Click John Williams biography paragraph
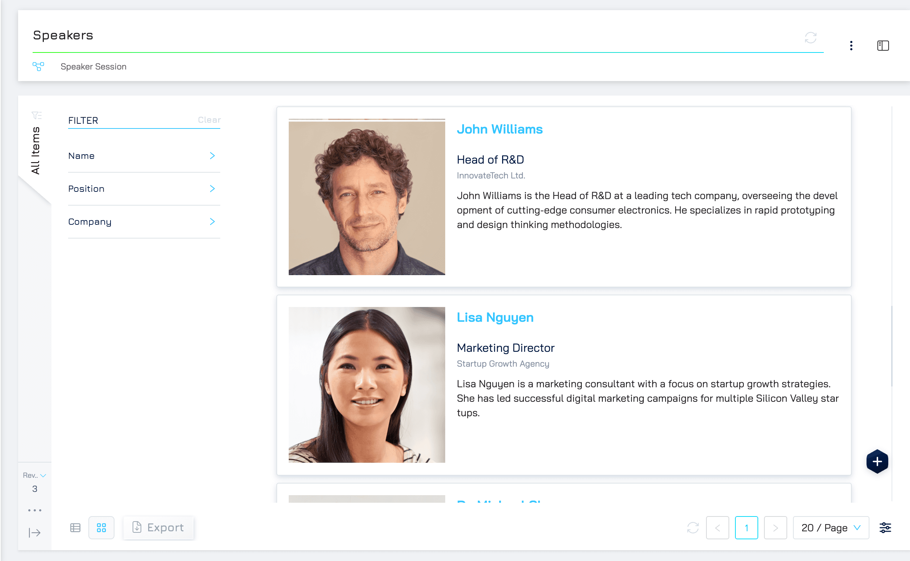The width and height of the screenshot is (910, 561). (647, 210)
